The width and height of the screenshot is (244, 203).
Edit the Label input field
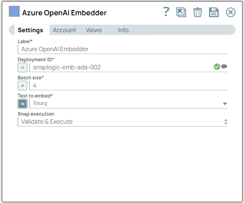(x=123, y=49)
